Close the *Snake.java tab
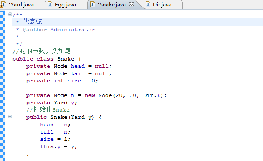 [x=131, y=4]
